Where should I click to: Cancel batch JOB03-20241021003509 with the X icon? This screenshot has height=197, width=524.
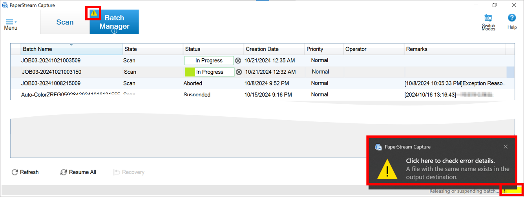coord(238,61)
